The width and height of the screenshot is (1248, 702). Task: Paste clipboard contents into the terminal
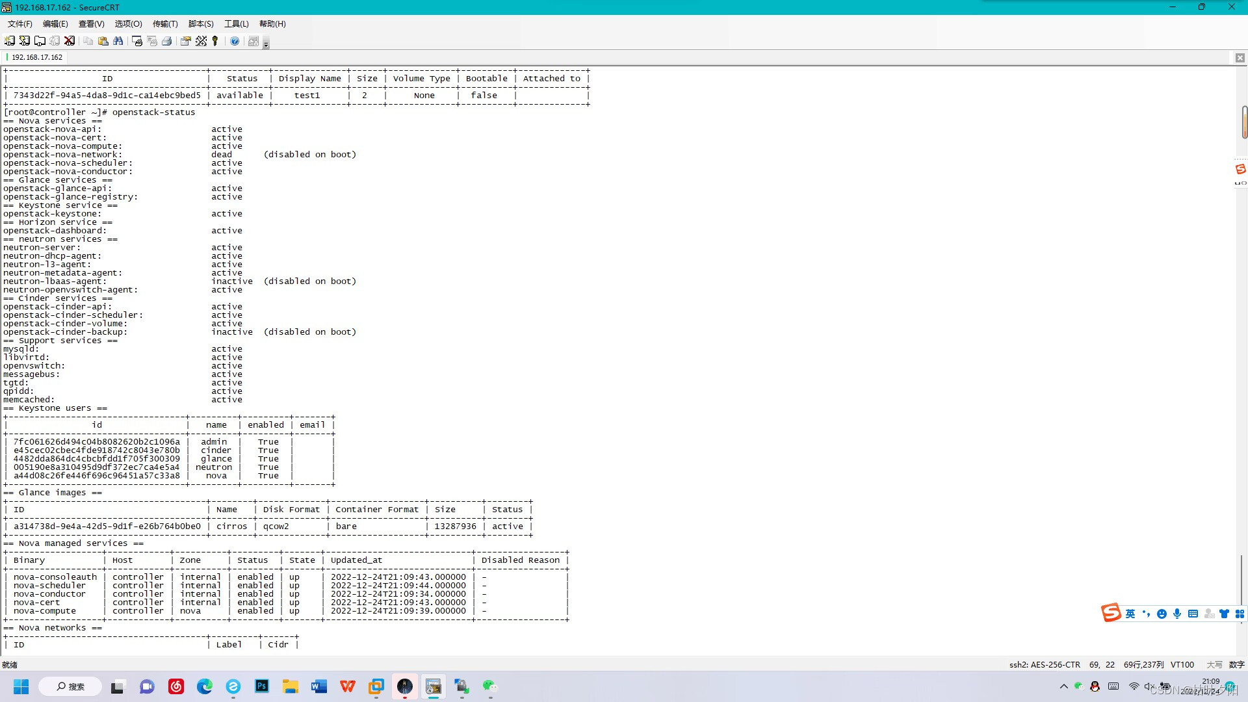click(x=103, y=41)
